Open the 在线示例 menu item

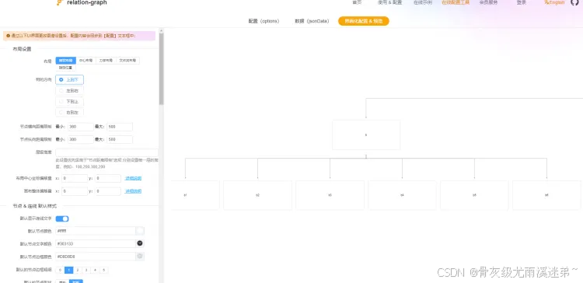(x=423, y=2)
